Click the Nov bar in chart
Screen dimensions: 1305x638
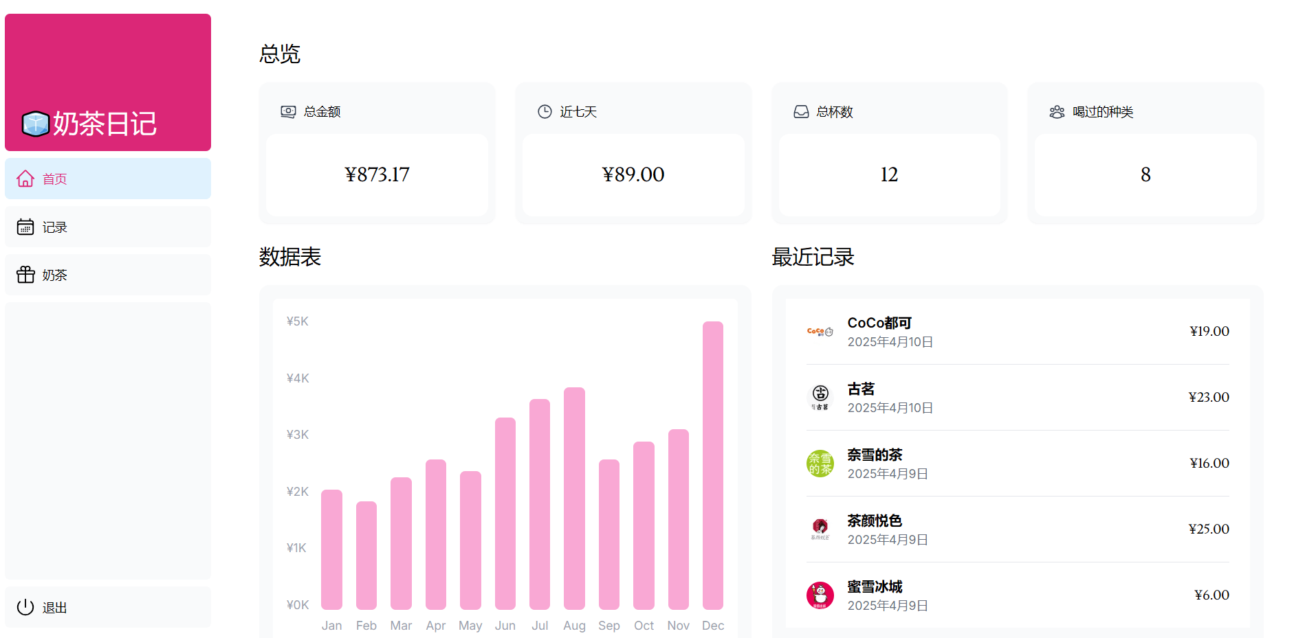tap(679, 519)
